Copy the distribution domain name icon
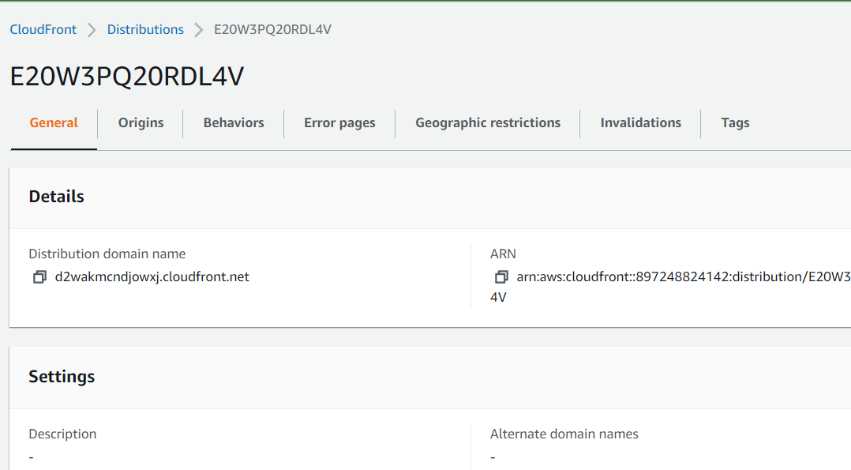Image resolution: width=851 pixels, height=470 pixels. (39, 277)
